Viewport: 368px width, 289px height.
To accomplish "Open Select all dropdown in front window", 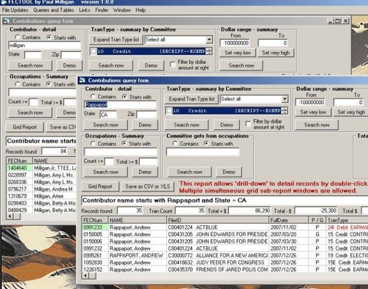I will tap(285, 99).
